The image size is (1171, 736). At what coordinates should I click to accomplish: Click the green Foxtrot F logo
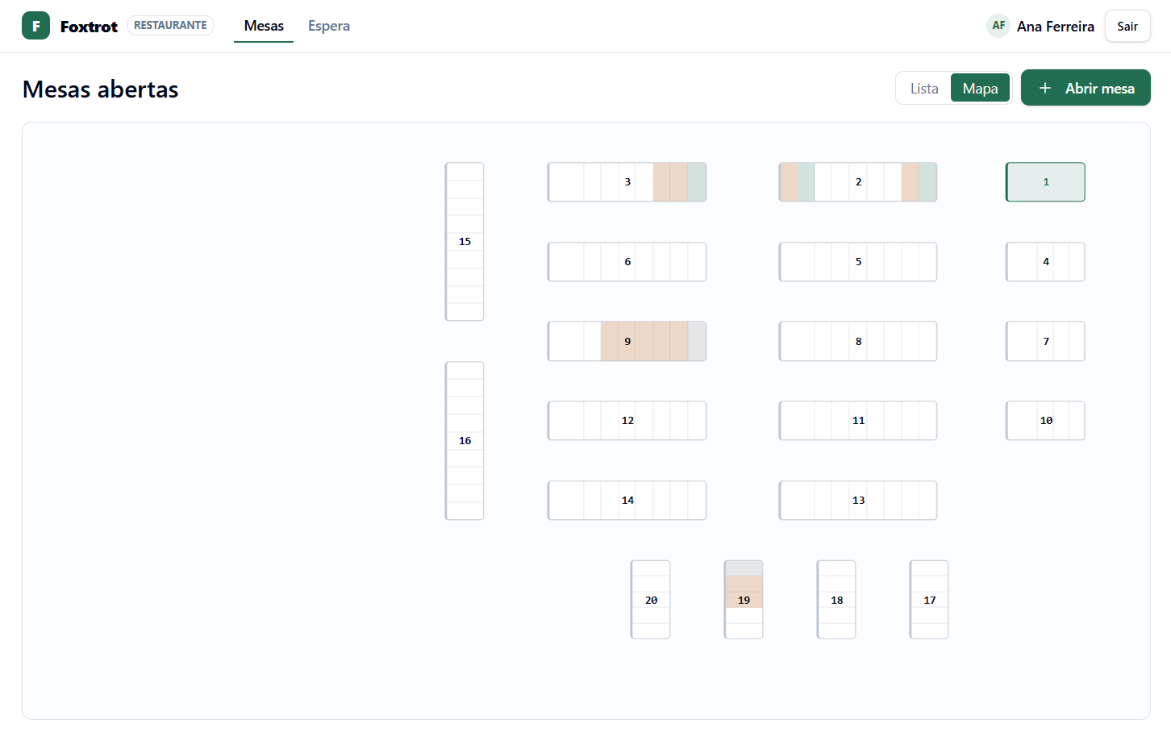35,26
